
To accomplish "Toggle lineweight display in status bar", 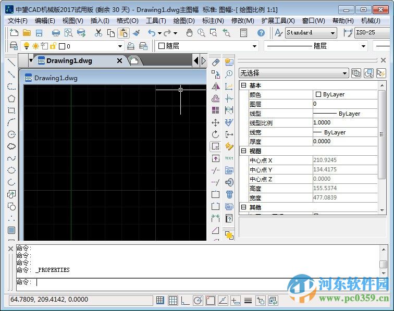I will click(248, 300).
